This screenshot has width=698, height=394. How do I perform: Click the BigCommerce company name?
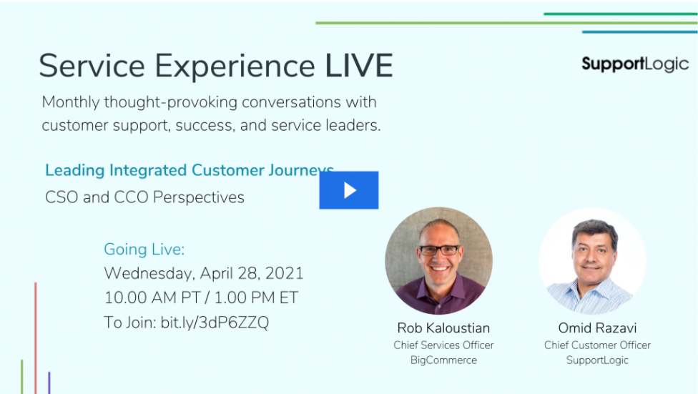click(443, 360)
